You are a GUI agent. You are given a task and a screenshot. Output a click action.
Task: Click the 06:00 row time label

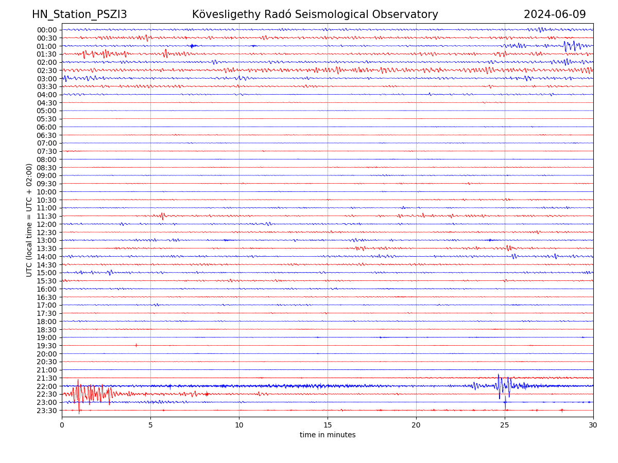(x=46, y=127)
